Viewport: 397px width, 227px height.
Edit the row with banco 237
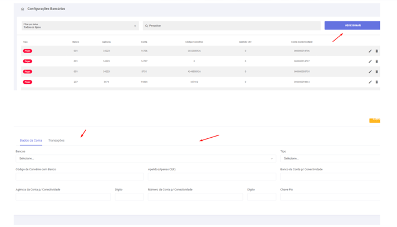coord(370,82)
